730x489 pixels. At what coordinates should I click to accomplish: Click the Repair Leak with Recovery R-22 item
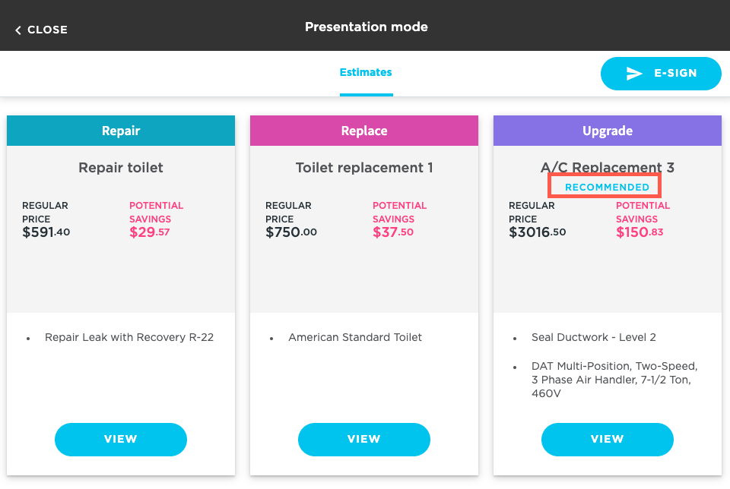pyautogui.click(x=129, y=337)
